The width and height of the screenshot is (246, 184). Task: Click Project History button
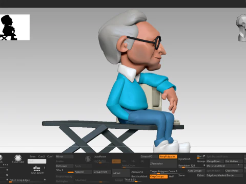(x=65, y=176)
